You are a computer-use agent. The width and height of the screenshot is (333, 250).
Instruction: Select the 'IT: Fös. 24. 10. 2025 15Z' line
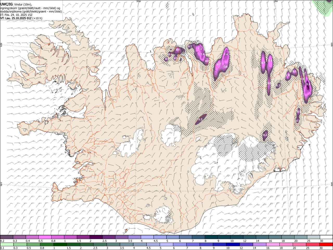pyautogui.click(x=16, y=15)
